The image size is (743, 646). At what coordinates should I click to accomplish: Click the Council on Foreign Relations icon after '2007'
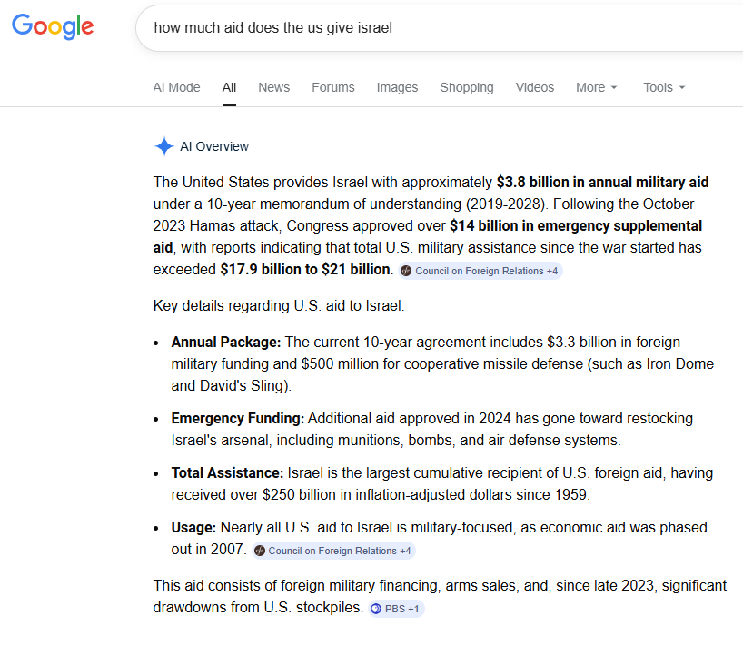[260, 551]
